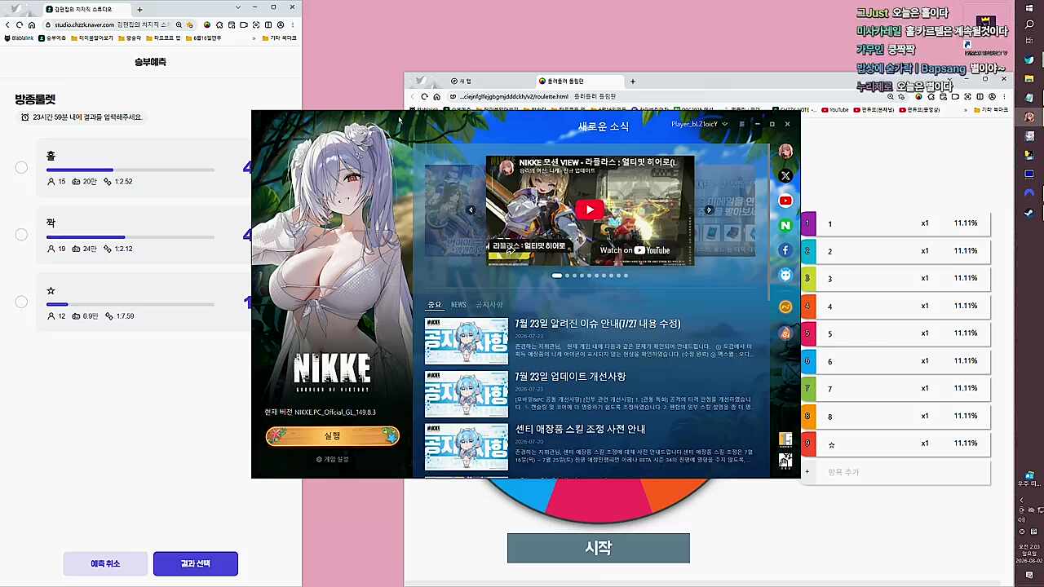The width and height of the screenshot is (1044, 587).
Task: Open the launcher hamburger menu icon
Action: tap(741, 124)
